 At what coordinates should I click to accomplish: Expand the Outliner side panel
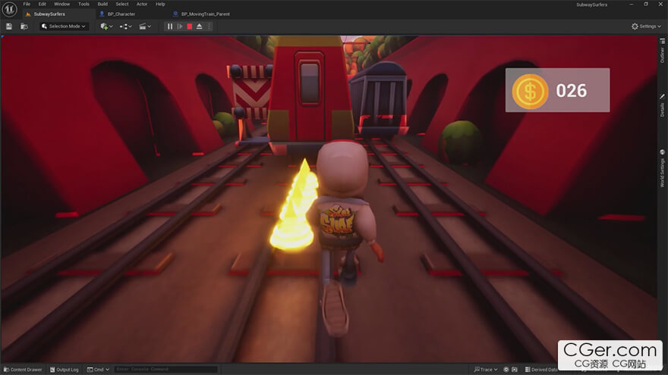pyautogui.click(x=662, y=51)
